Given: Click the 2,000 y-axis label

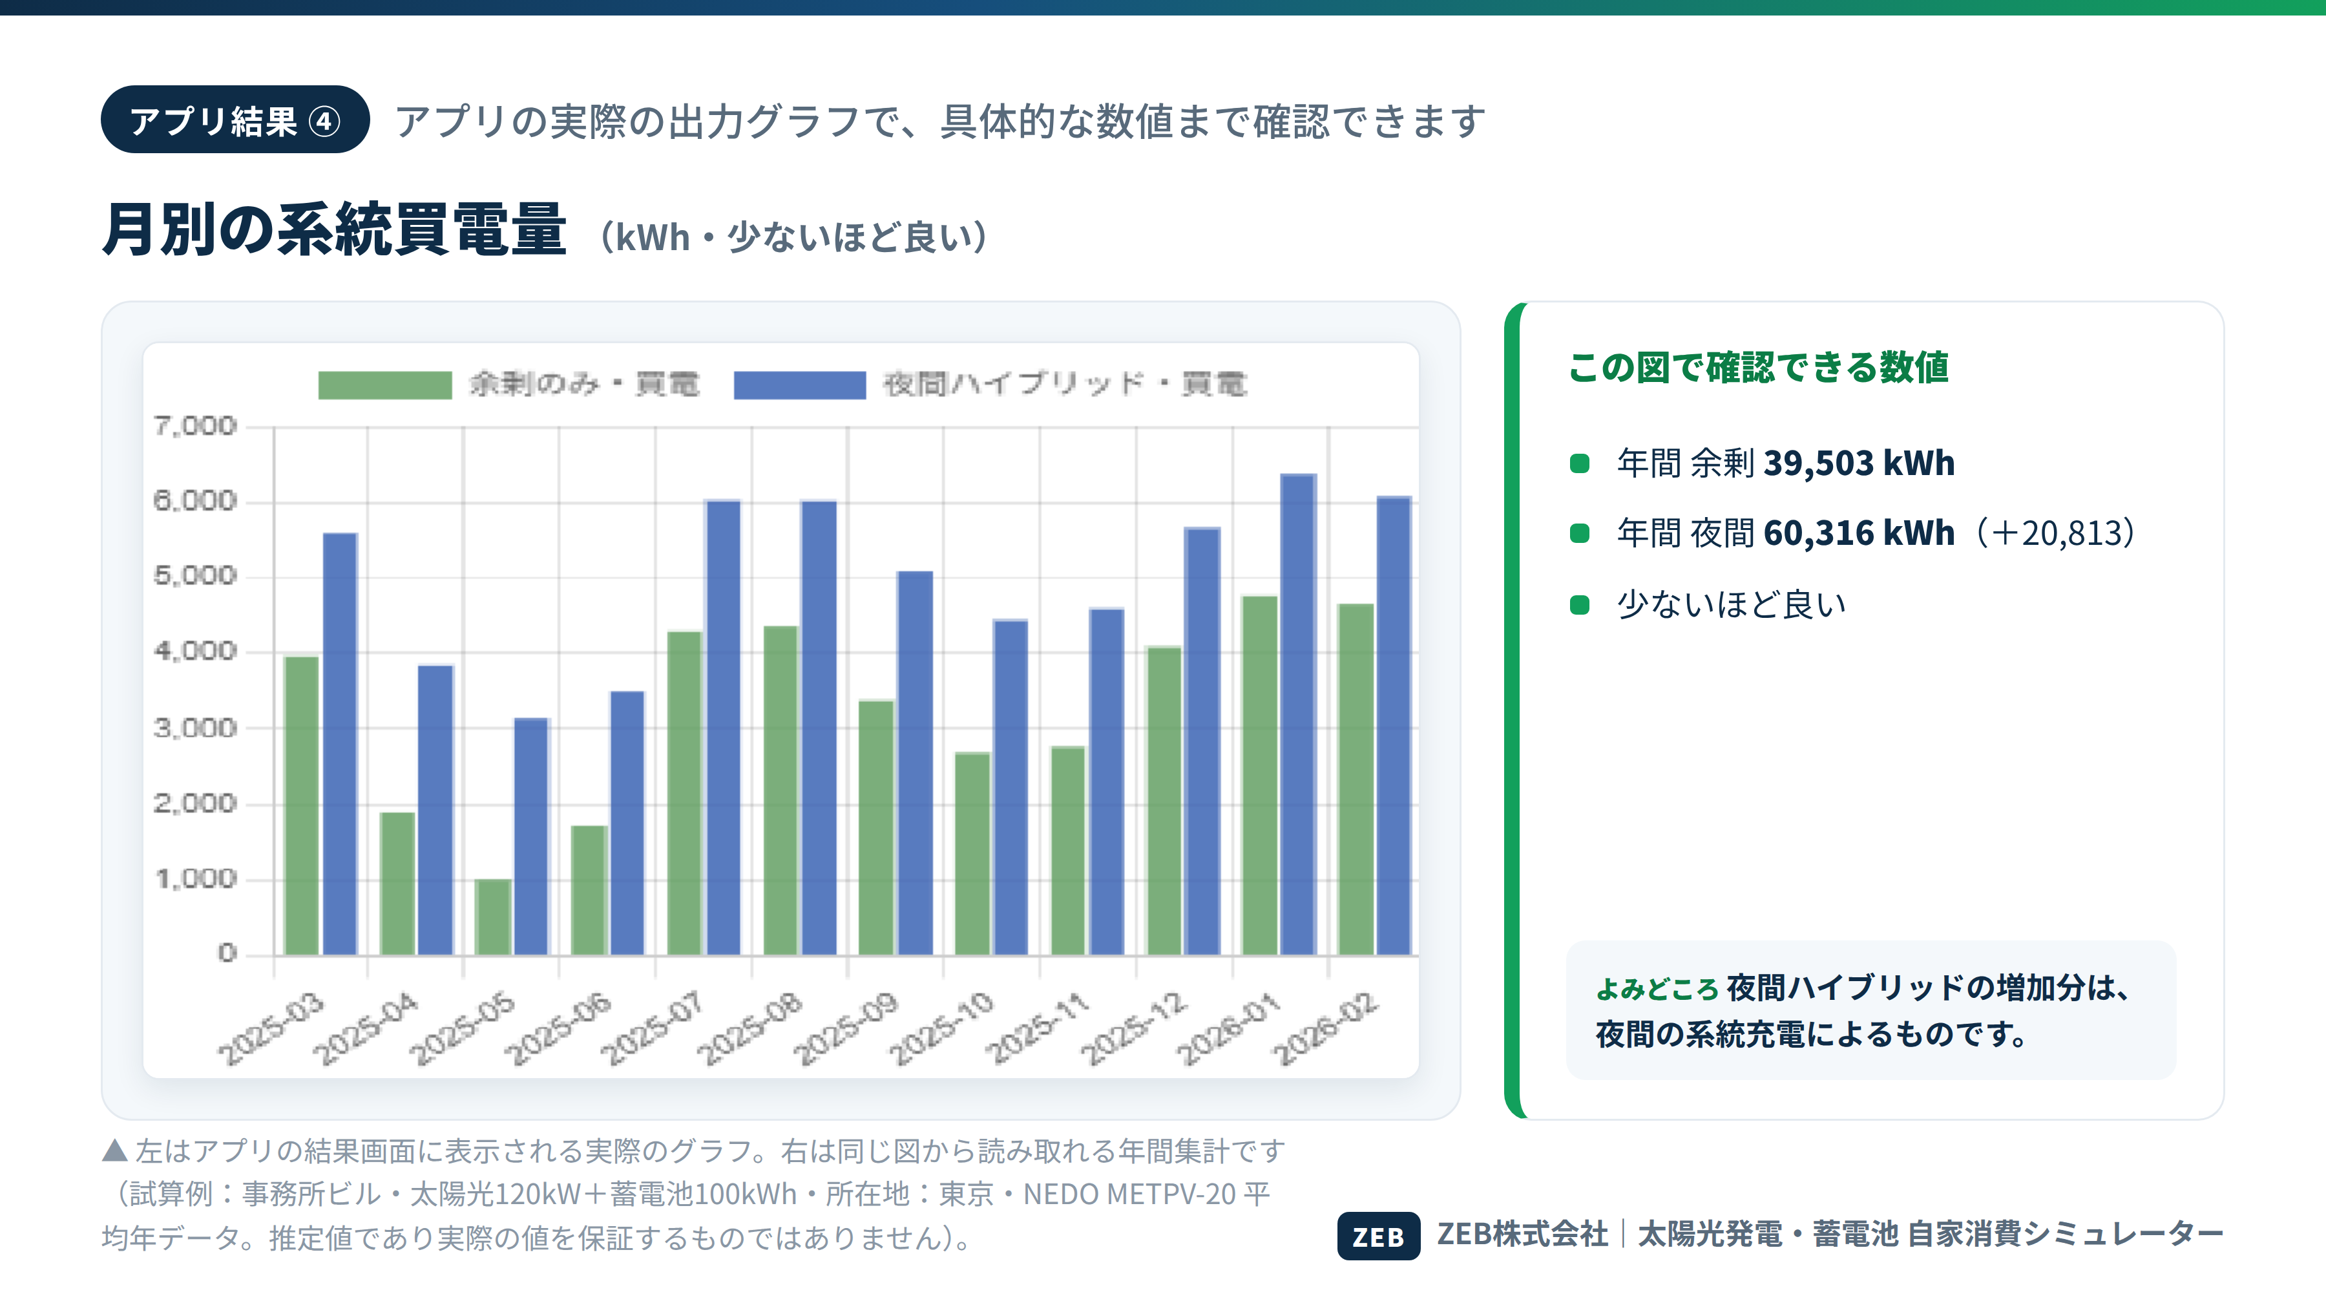Looking at the screenshot, I should (x=195, y=803).
